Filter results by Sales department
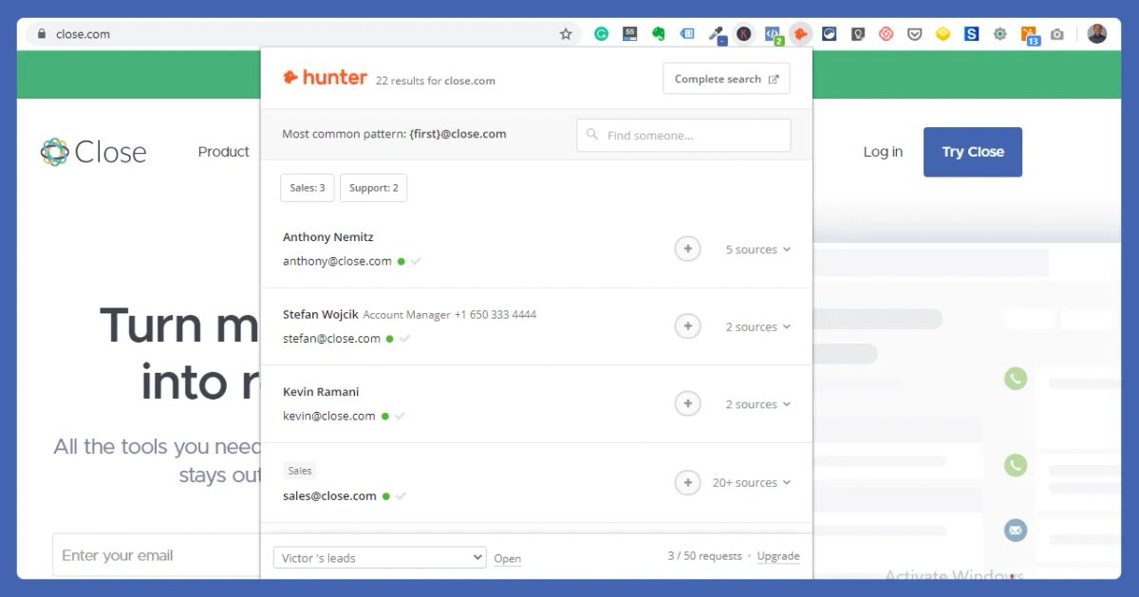The height and width of the screenshot is (597, 1139). (308, 188)
